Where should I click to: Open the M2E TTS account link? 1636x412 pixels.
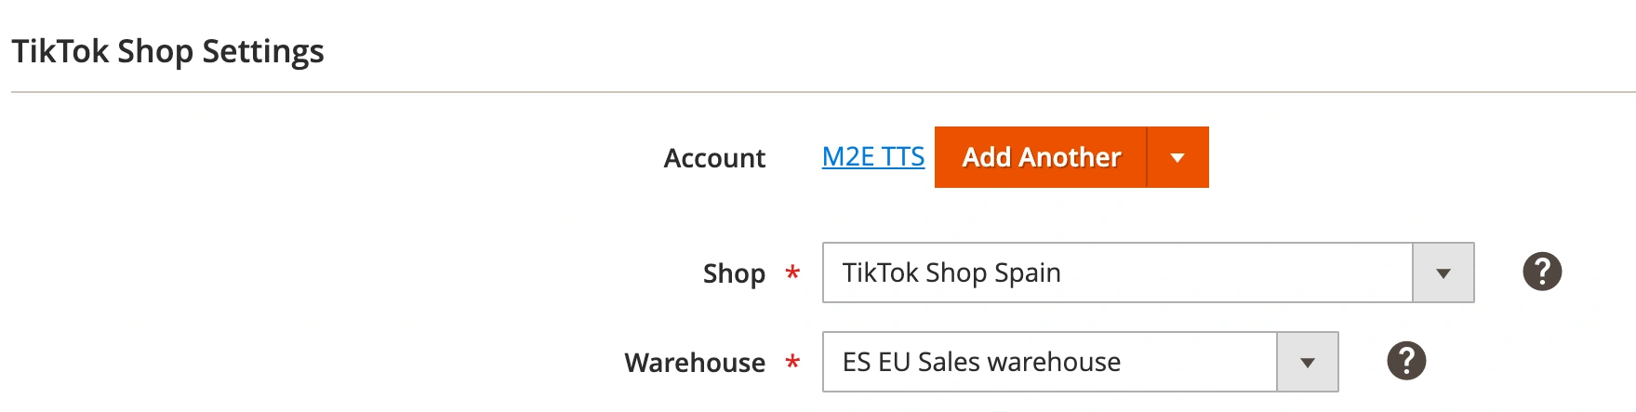point(872,157)
